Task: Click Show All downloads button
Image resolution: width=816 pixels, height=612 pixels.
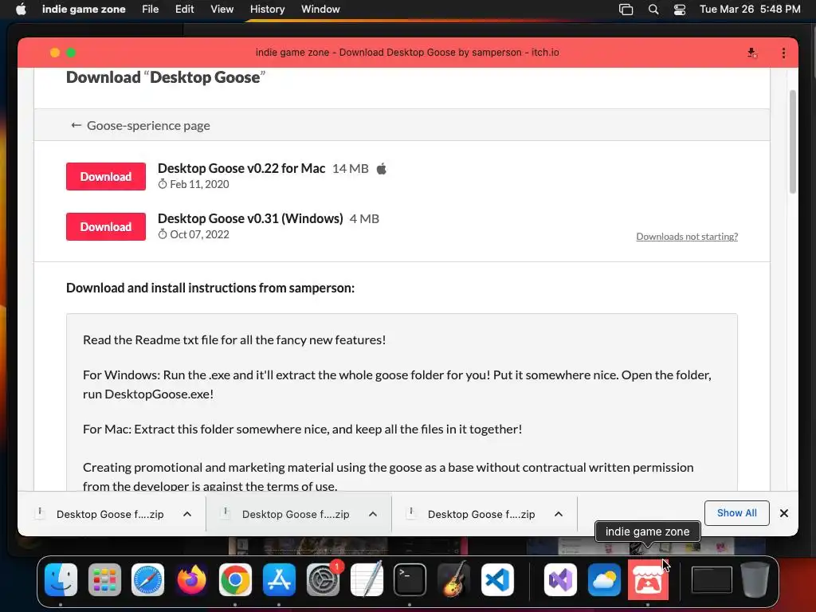Action: tap(736, 513)
